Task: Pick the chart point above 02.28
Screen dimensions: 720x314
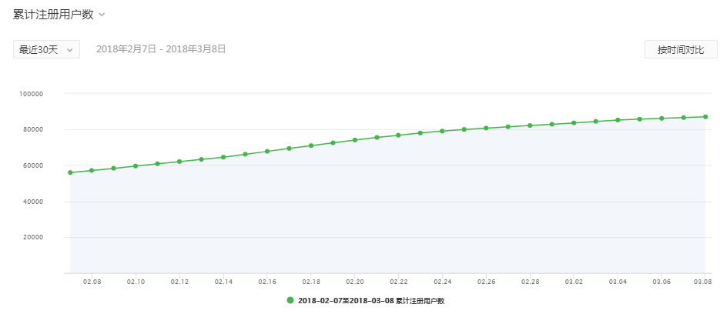Action: (530, 125)
